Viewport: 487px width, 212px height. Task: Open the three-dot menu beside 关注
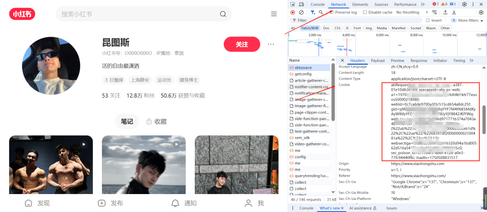tap(271, 44)
